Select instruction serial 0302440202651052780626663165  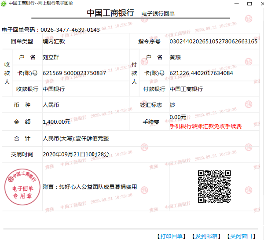point(213,41)
